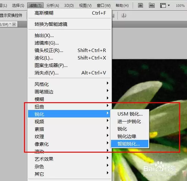Toggle the 显示变换控件 option
Screen dimensions: 187x181
[x=11, y=15]
